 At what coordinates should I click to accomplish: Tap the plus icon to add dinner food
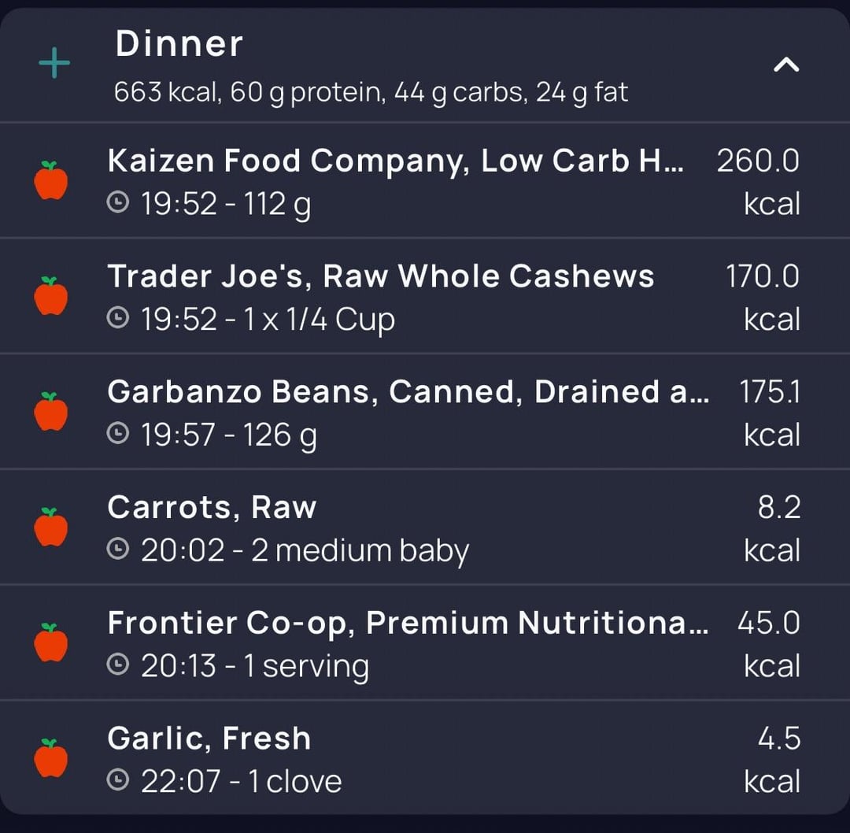click(x=54, y=64)
